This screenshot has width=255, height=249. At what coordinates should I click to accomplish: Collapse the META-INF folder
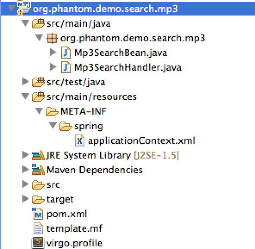tap(39, 111)
